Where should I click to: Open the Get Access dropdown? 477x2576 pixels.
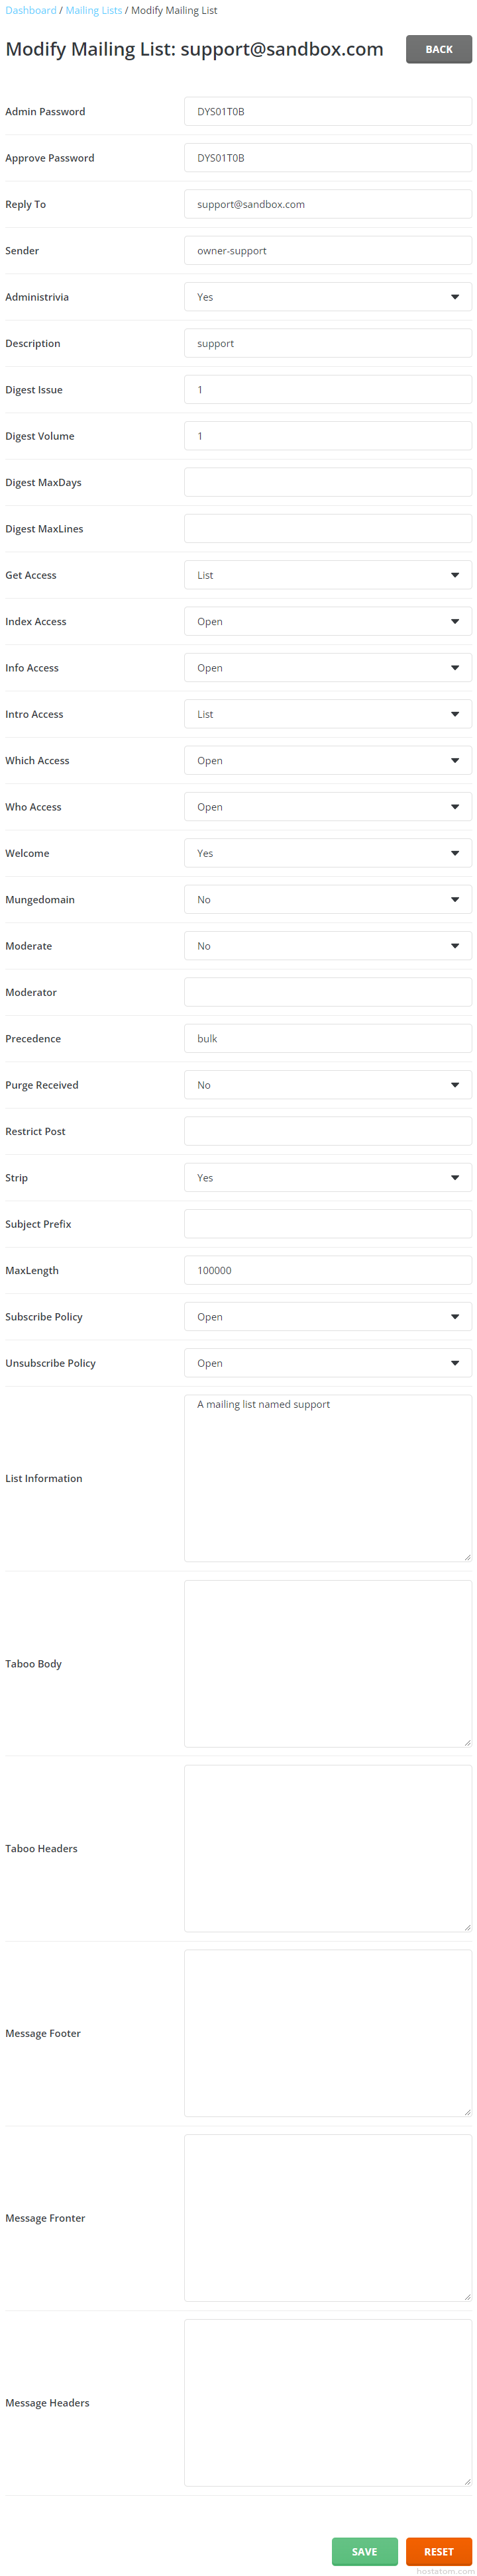click(x=327, y=575)
